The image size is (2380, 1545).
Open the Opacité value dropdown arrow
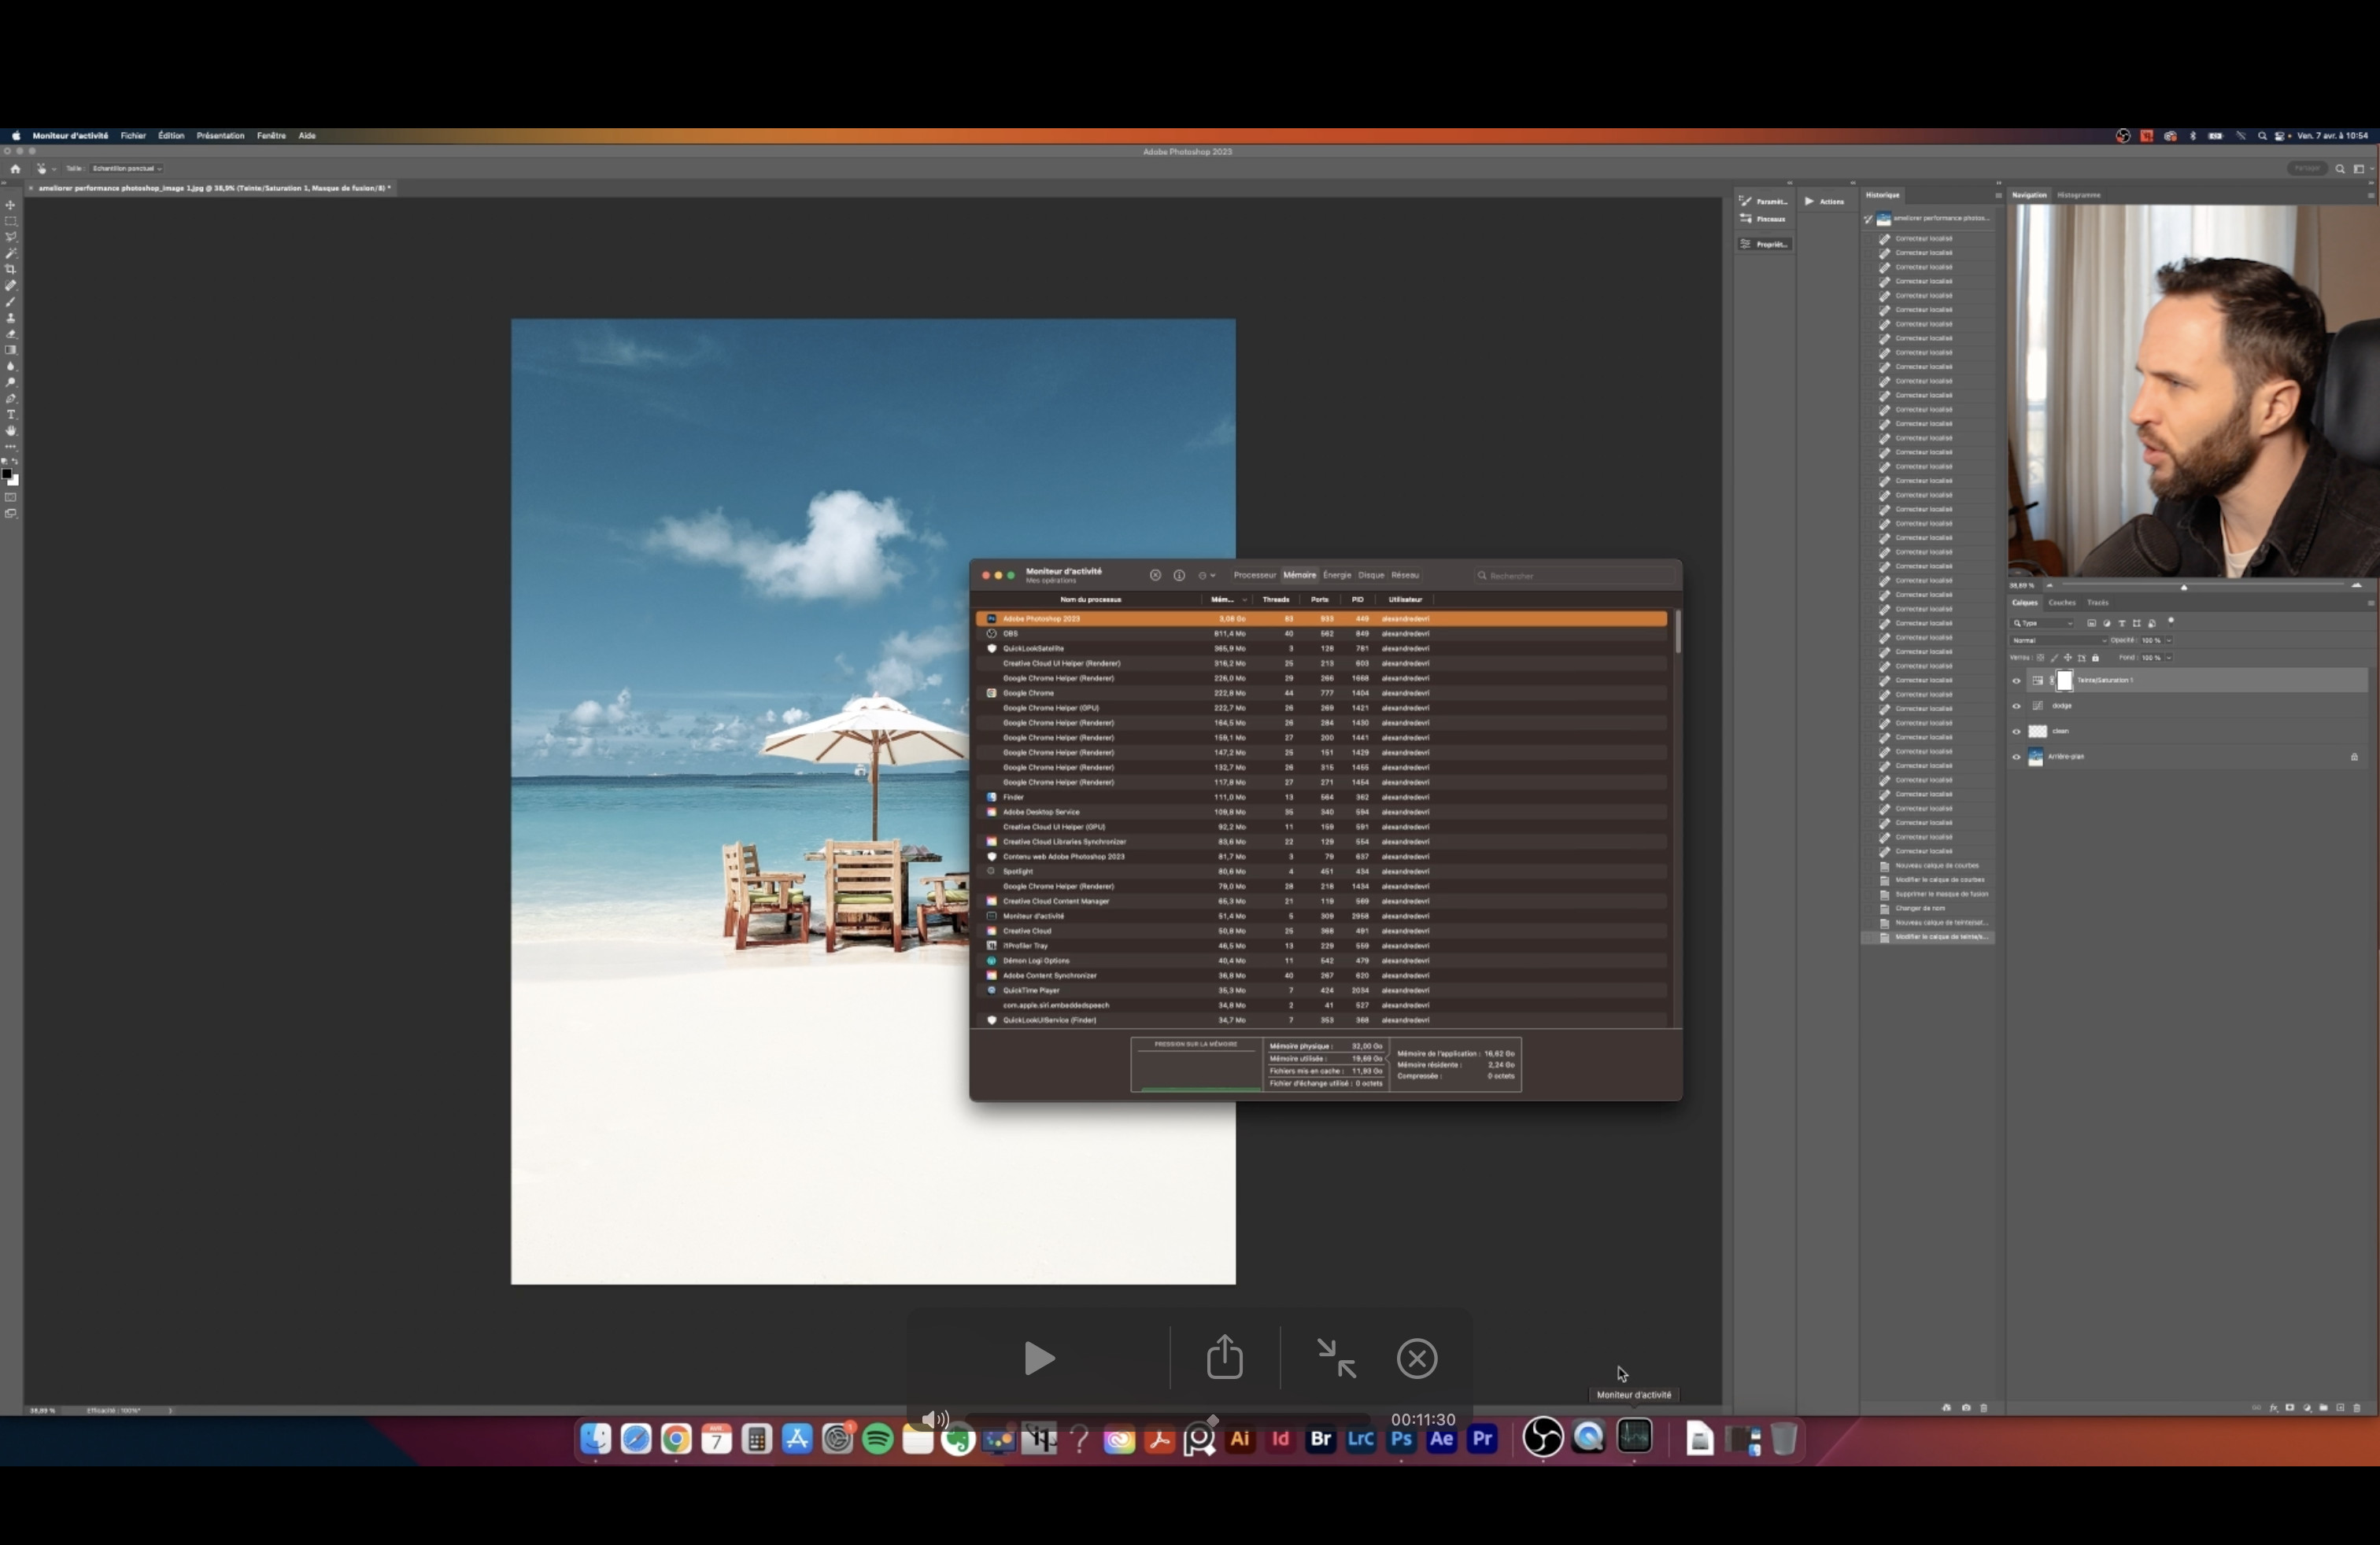(x=2168, y=640)
